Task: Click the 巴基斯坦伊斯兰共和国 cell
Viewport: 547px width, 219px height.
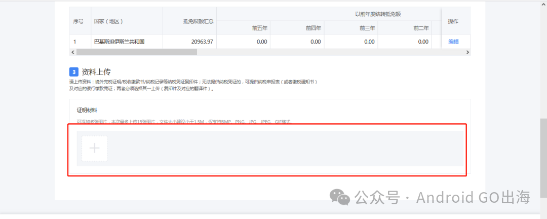Action: pos(127,42)
